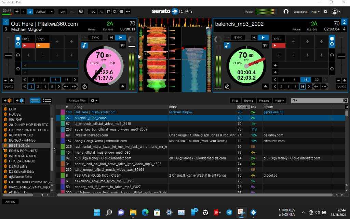Screen dimensions: 350x219
Task: Open the Help dropdown menu
Action: click(315, 12)
